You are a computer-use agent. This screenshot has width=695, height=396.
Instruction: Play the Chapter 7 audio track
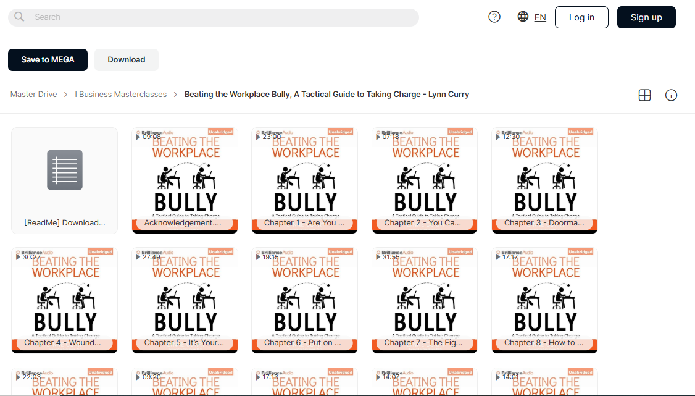378,257
